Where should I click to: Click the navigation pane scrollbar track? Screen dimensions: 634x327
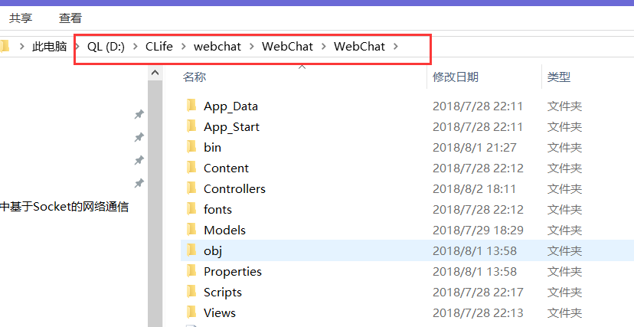point(155,203)
